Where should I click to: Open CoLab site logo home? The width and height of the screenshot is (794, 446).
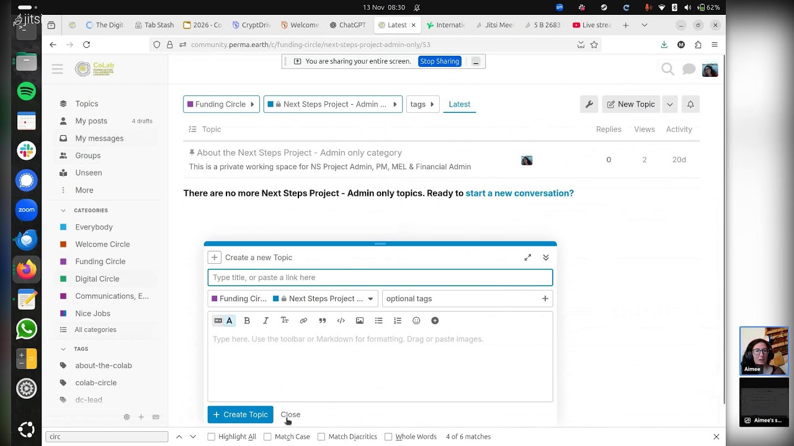click(x=95, y=69)
